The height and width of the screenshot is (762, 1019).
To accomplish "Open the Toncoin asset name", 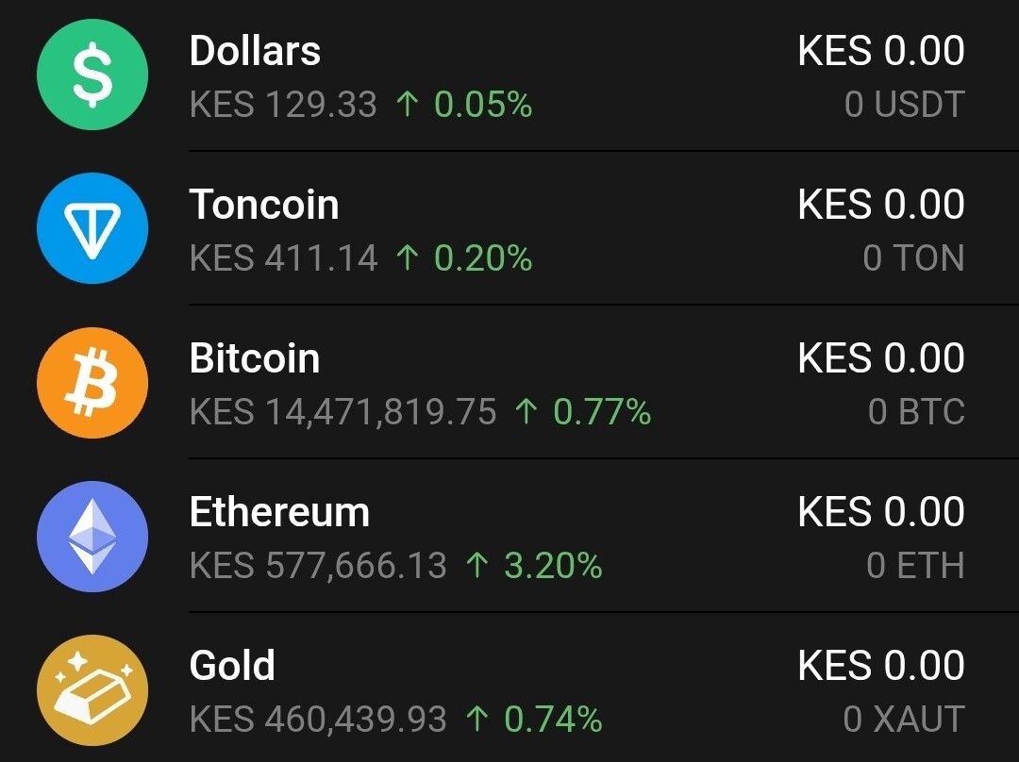I will coord(264,205).
